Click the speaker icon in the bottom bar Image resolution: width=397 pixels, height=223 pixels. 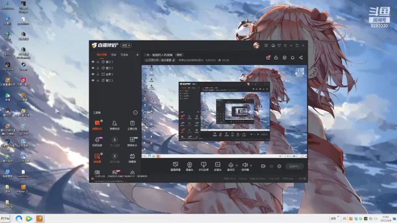click(x=245, y=166)
